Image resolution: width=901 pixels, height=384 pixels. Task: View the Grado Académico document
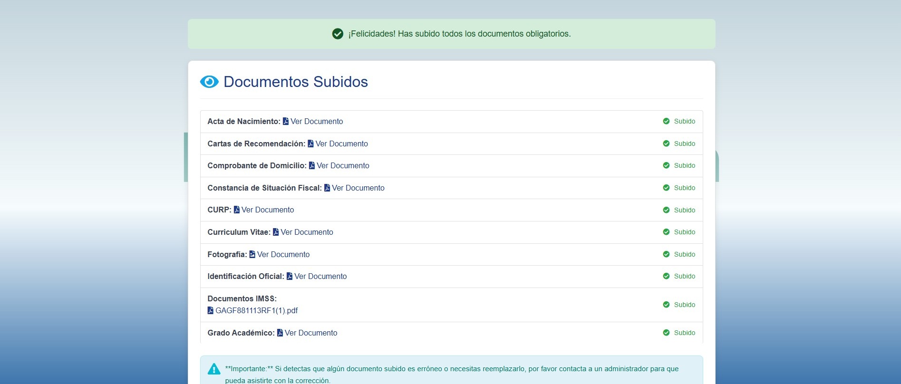(311, 333)
